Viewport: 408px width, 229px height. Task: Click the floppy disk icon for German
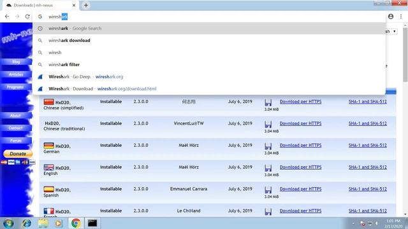click(x=268, y=146)
